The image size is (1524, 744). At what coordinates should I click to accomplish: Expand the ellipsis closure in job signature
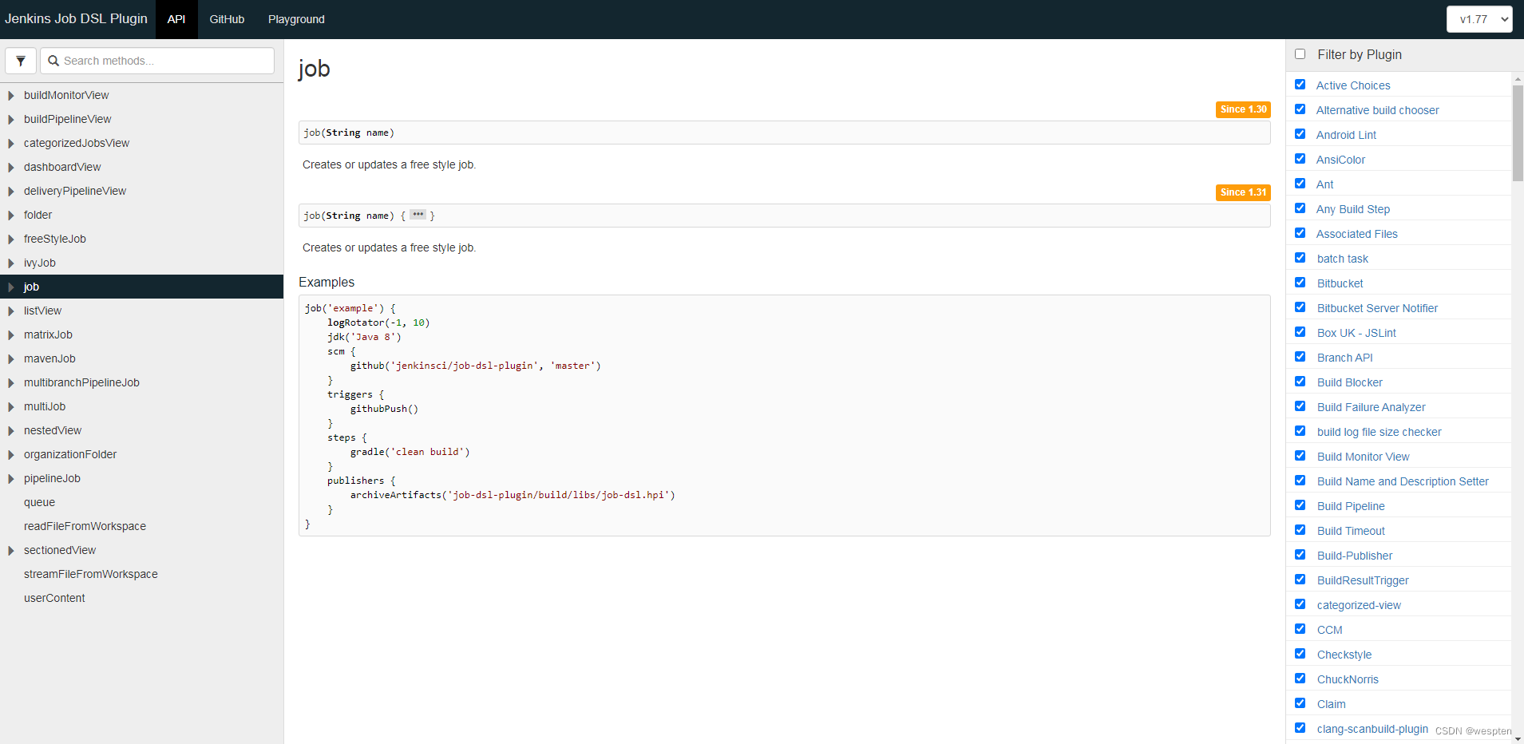point(418,216)
